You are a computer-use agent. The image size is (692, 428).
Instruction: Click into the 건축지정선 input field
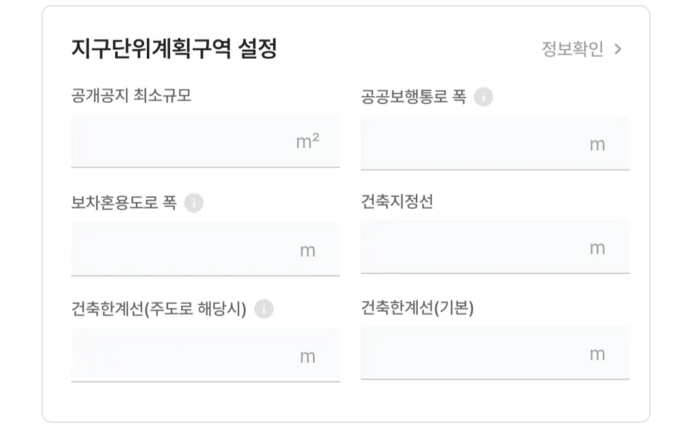coord(495,247)
